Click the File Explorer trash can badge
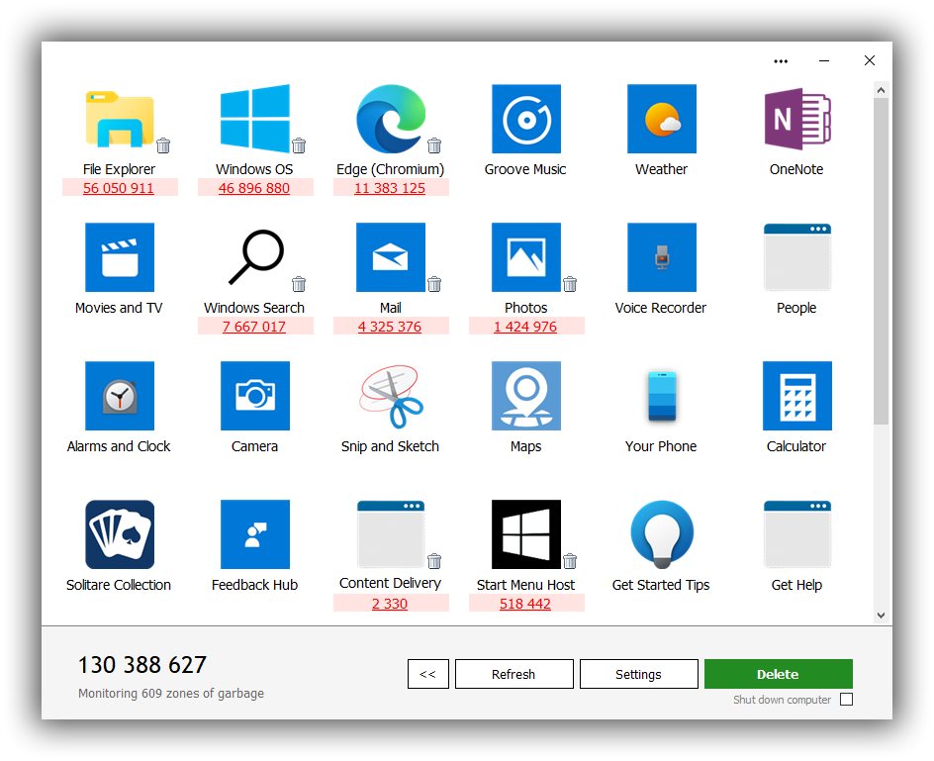Viewport: 934px width, 761px height. [x=163, y=145]
